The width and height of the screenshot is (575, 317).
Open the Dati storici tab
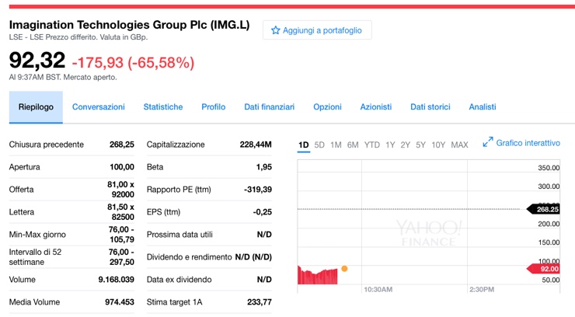430,107
